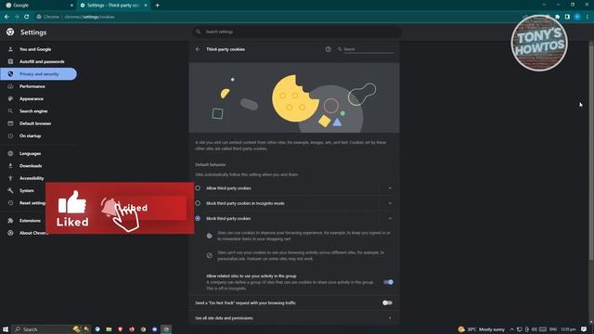The height and width of the screenshot is (334, 594).
Task: Click the browser forward arrow
Action: pos(17,17)
